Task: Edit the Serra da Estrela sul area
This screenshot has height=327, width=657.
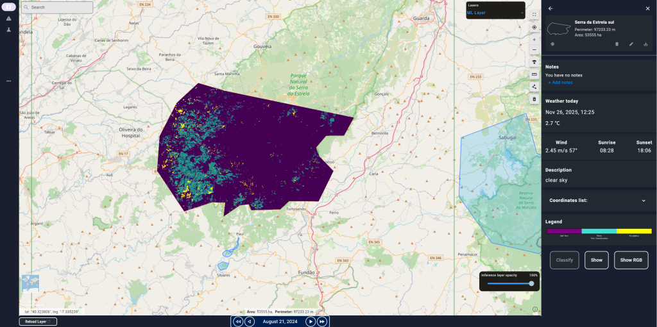Action: coord(631,44)
